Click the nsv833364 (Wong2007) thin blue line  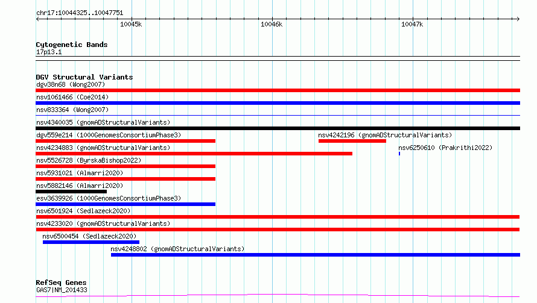click(278, 115)
